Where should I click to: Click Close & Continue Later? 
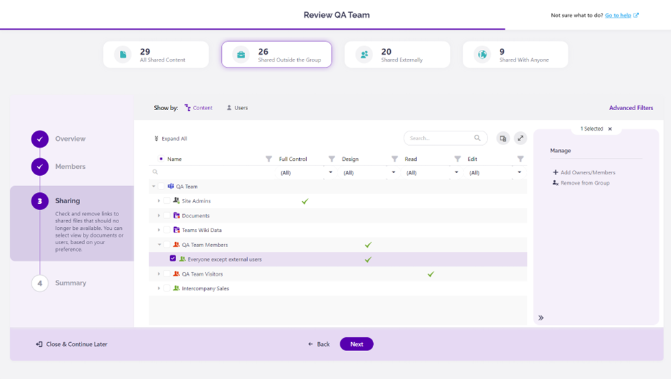71,344
